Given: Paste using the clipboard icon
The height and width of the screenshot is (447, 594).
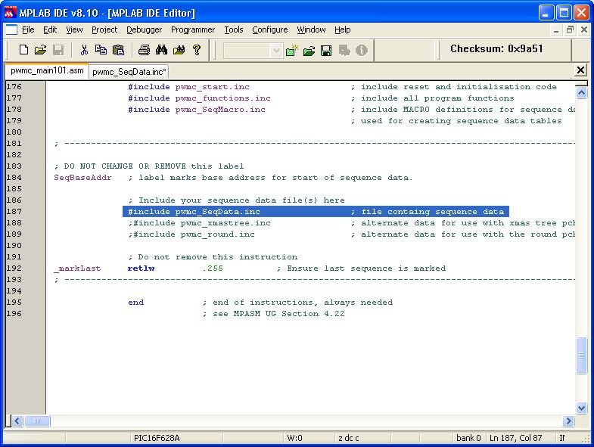Looking at the screenshot, I should click(118, 50).
